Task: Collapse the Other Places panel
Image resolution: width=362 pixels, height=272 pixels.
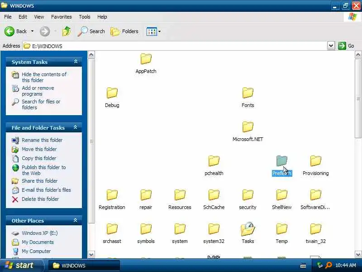Action: [76, 220]
